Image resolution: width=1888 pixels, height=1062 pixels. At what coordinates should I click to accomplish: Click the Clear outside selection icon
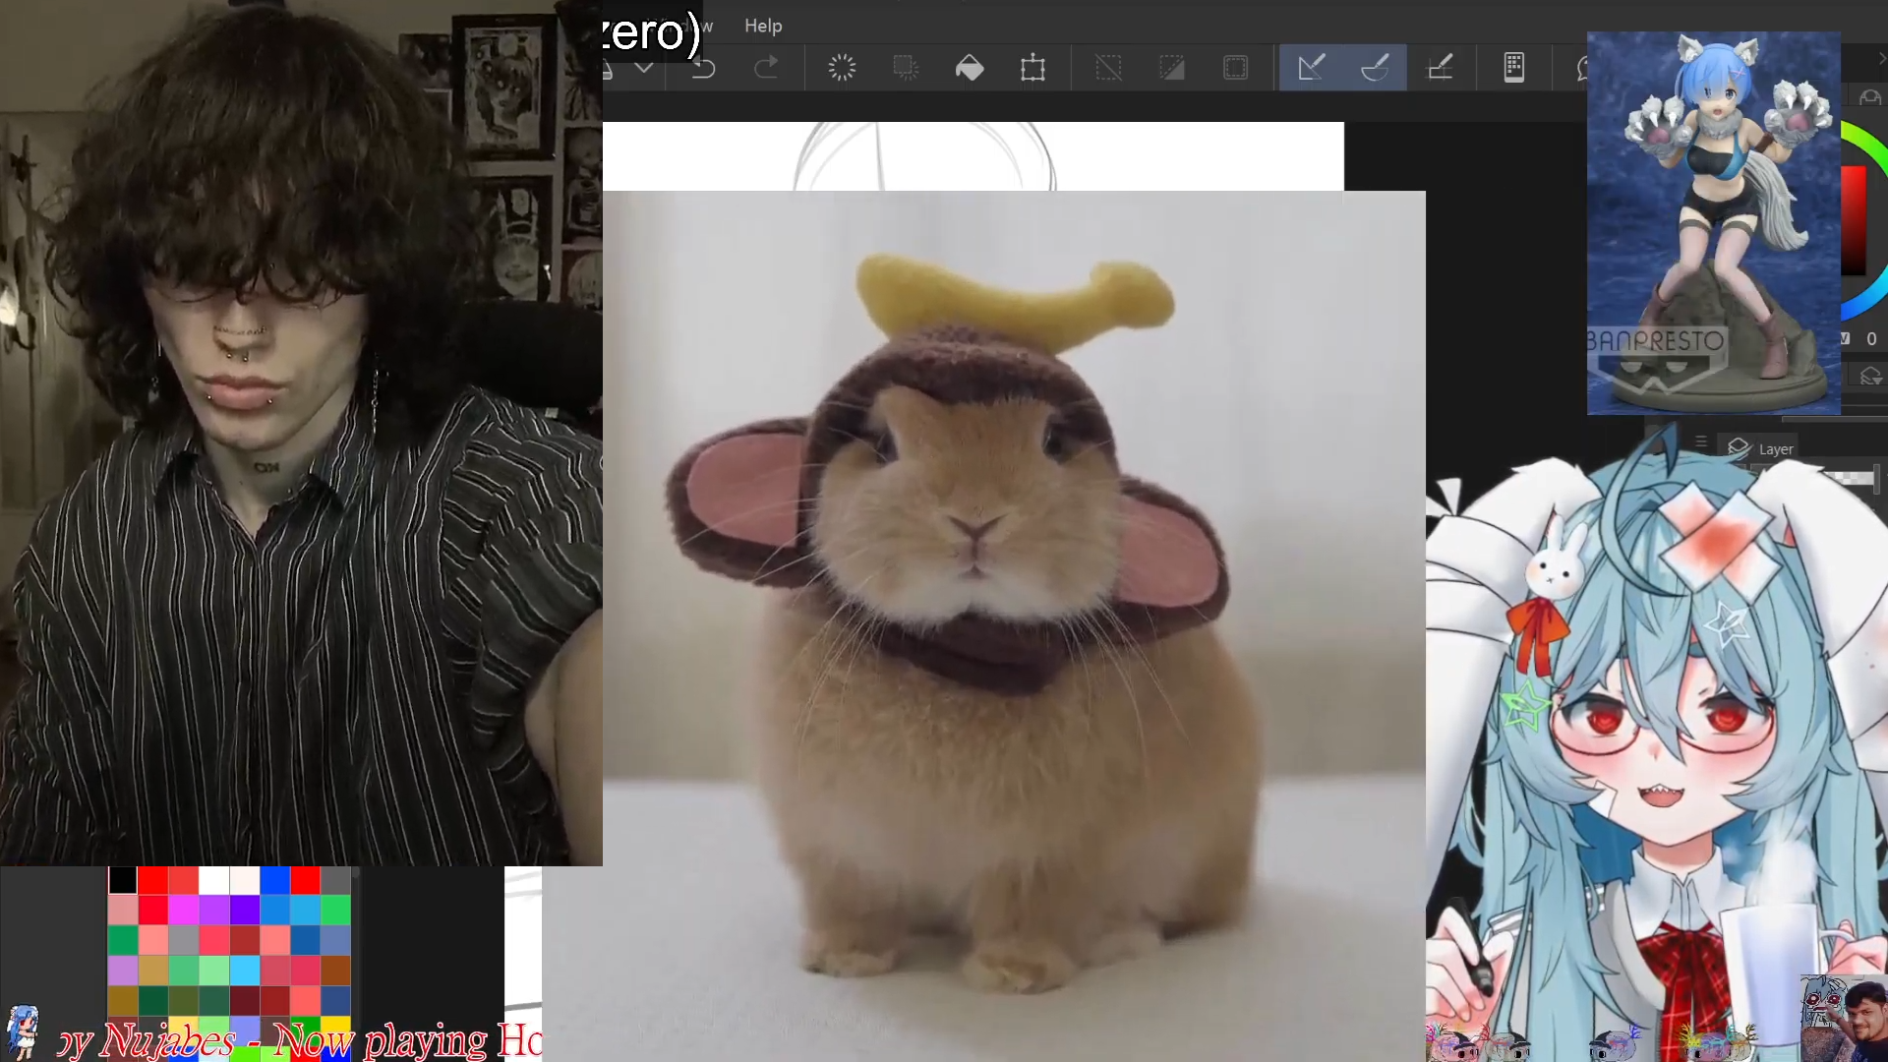tap(906, 68)
